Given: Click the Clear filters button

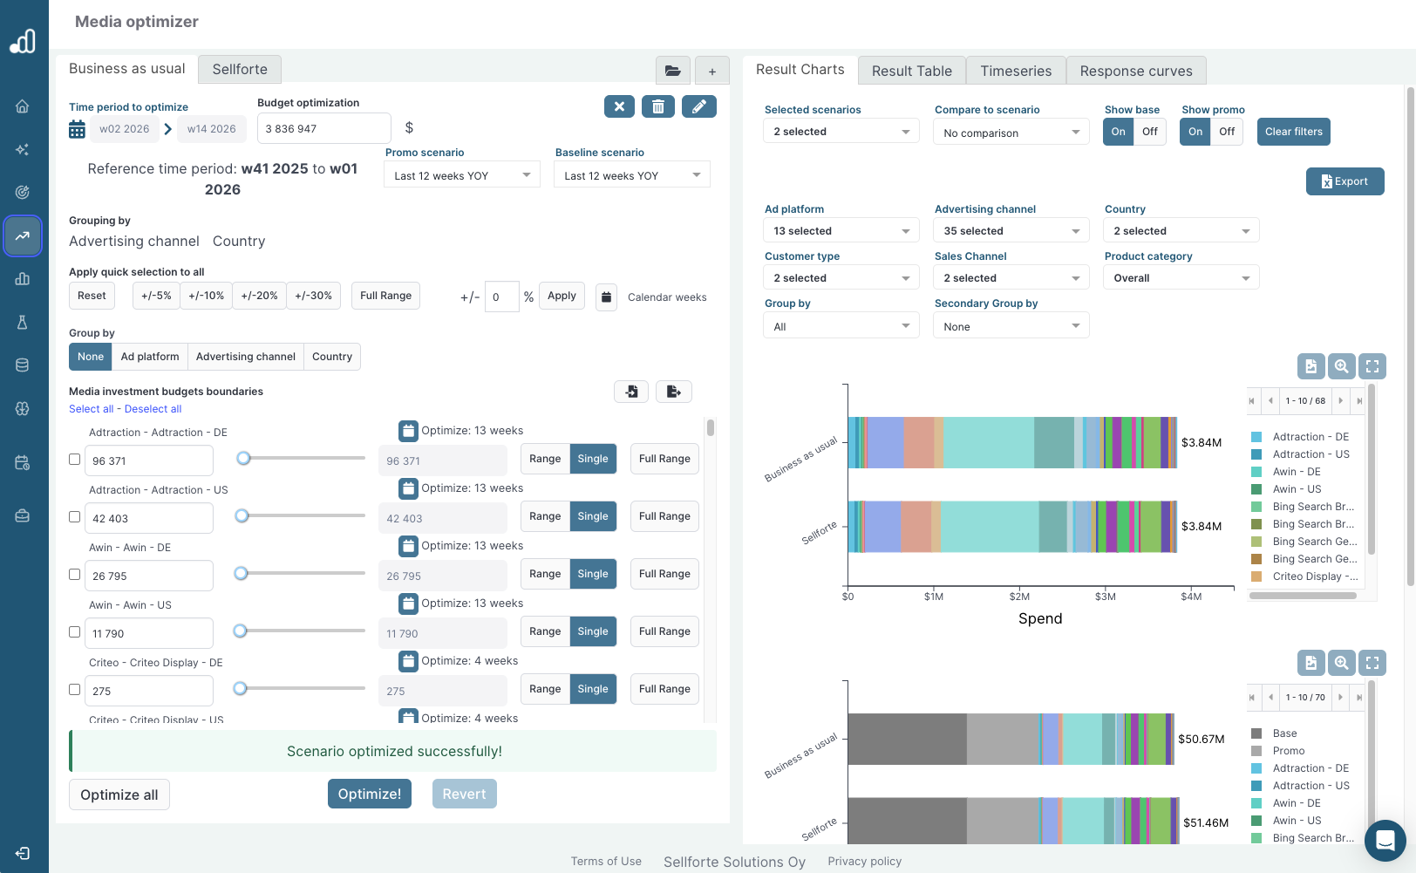Looking at the screenshot, I should click(1293, 131).
